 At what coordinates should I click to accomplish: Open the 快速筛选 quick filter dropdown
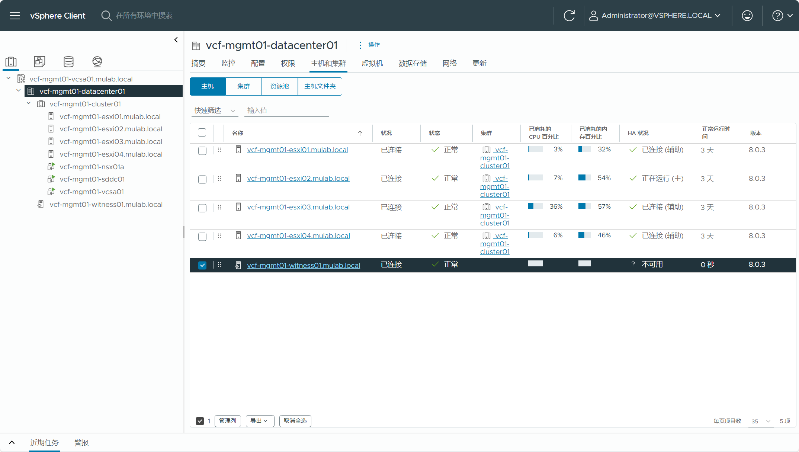click(215, 110)
